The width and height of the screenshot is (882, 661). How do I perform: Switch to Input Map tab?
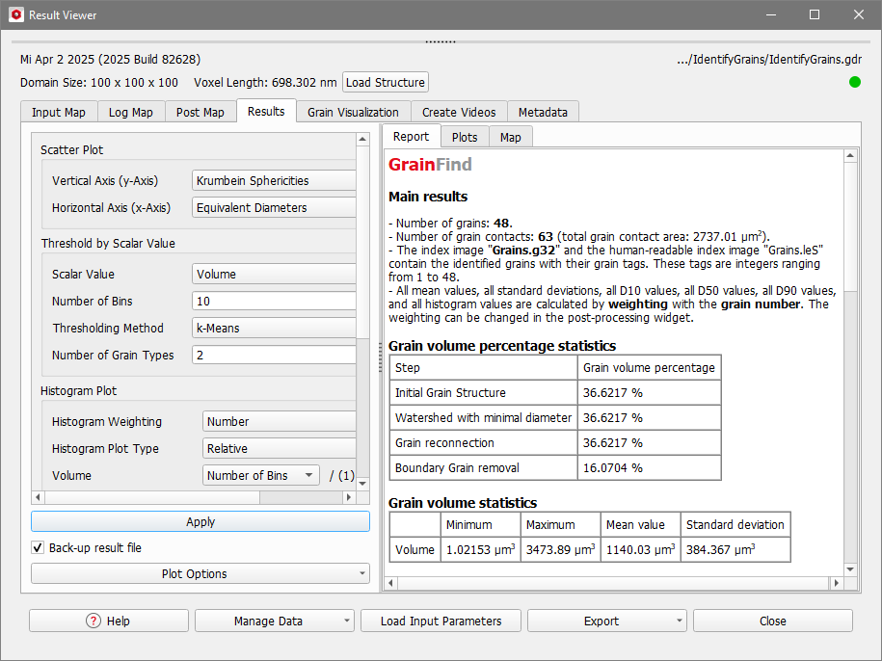click(x=59, y=112)
